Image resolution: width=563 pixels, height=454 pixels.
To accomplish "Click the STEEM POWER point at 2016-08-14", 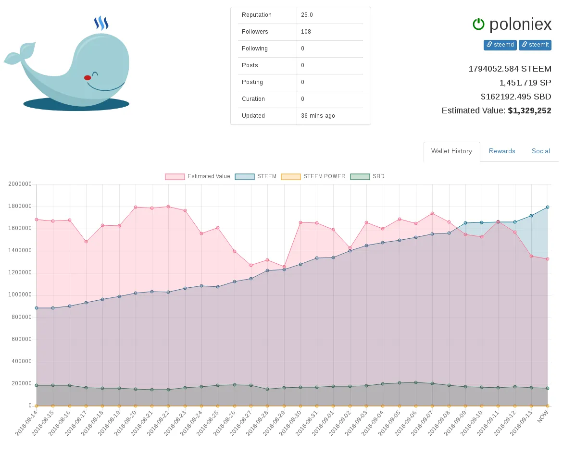I will pos(37,406).
